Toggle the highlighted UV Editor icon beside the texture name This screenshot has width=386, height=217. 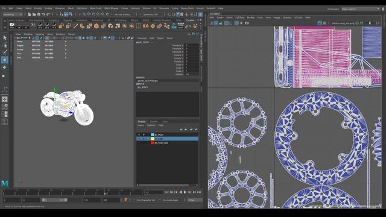tap(320, 23)
